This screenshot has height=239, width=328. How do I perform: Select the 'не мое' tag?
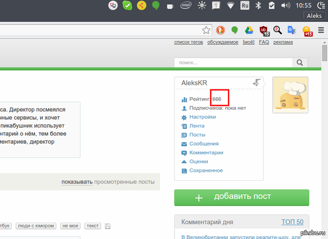tap(71, 225)
